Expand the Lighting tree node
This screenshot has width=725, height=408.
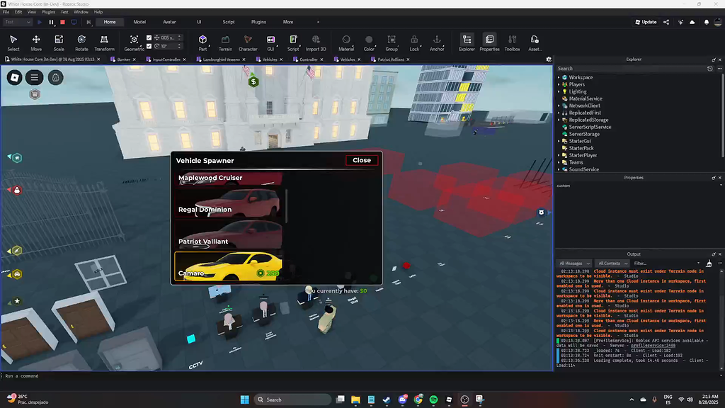tap(559, 91)
